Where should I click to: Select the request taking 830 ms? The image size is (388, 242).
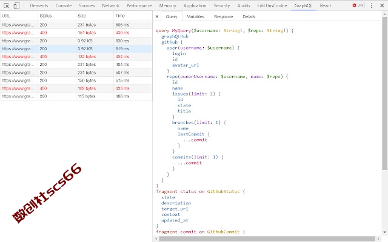click(76, 41)
